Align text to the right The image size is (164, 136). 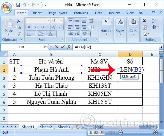coord(84,27)
